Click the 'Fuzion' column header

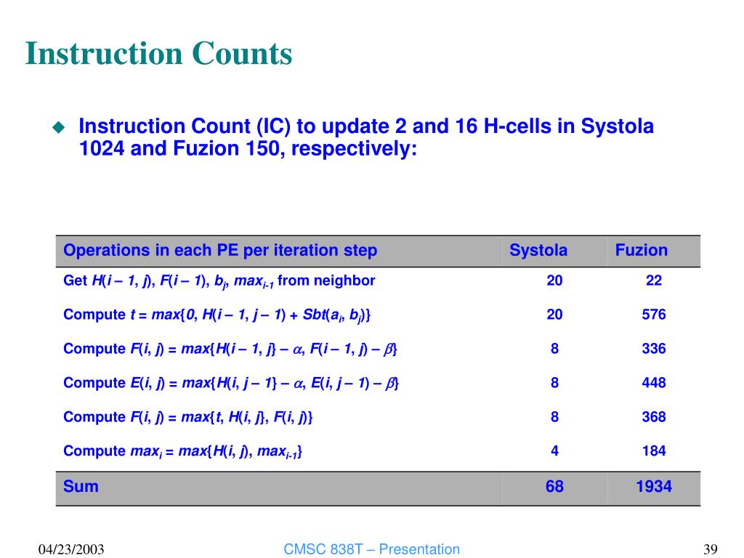641,250
